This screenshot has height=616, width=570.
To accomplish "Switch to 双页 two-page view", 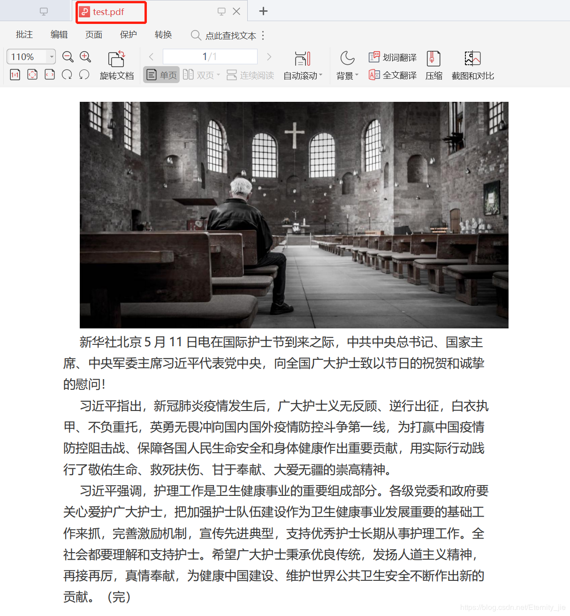I will [201, 74].
